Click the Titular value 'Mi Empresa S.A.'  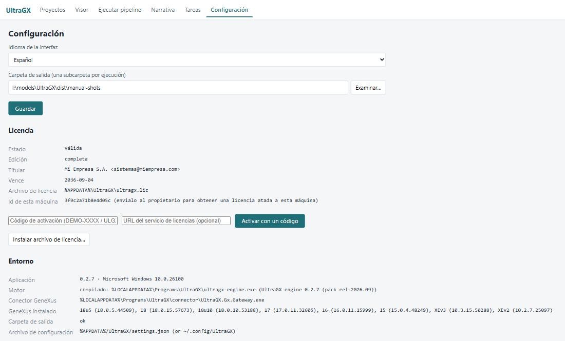[x=122, y=169]
